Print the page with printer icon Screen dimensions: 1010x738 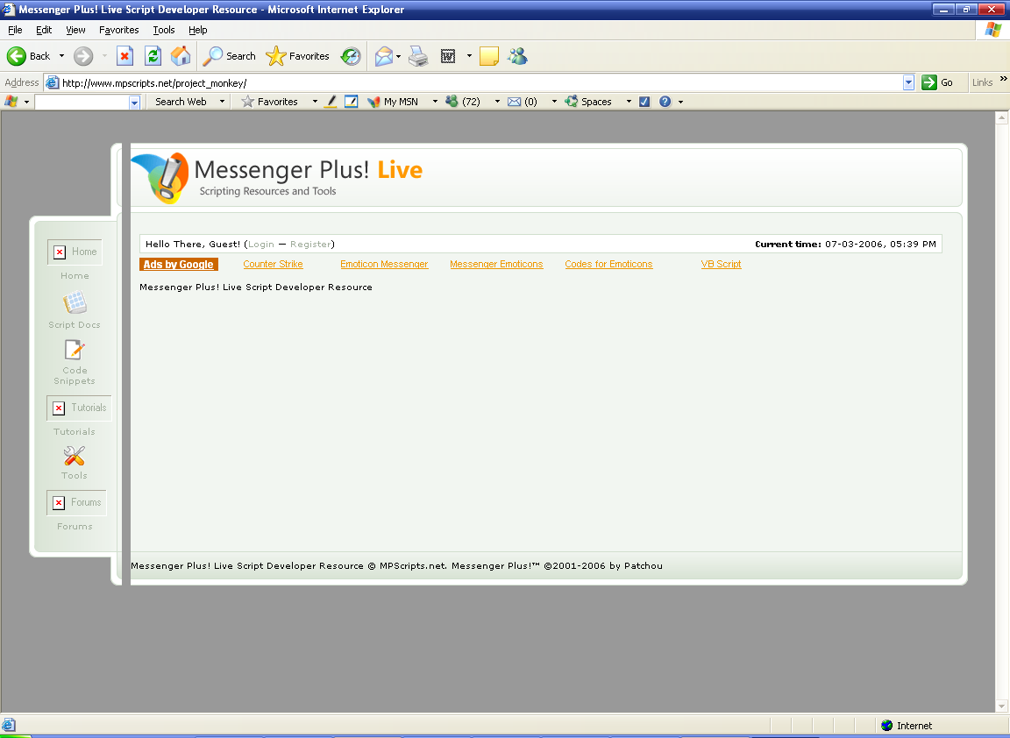[x=418, y=57]
